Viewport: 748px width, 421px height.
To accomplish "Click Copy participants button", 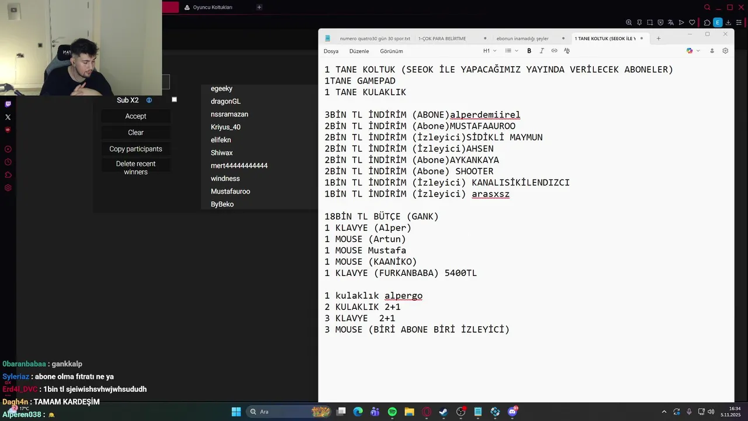I will coord(136,149).
